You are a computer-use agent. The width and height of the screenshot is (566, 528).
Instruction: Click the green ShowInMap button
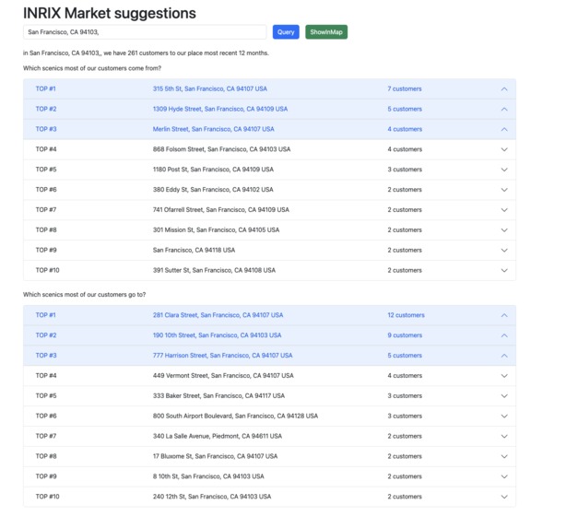click(x=326, y=32)
